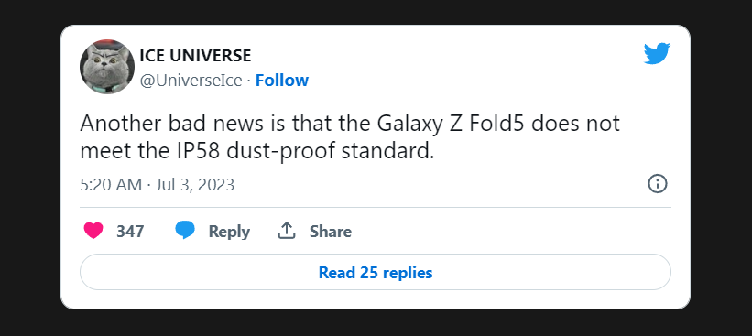Click the blue reply bubble icon
The width and height of the screenshot is (752, 336).
tap(185, 231)
